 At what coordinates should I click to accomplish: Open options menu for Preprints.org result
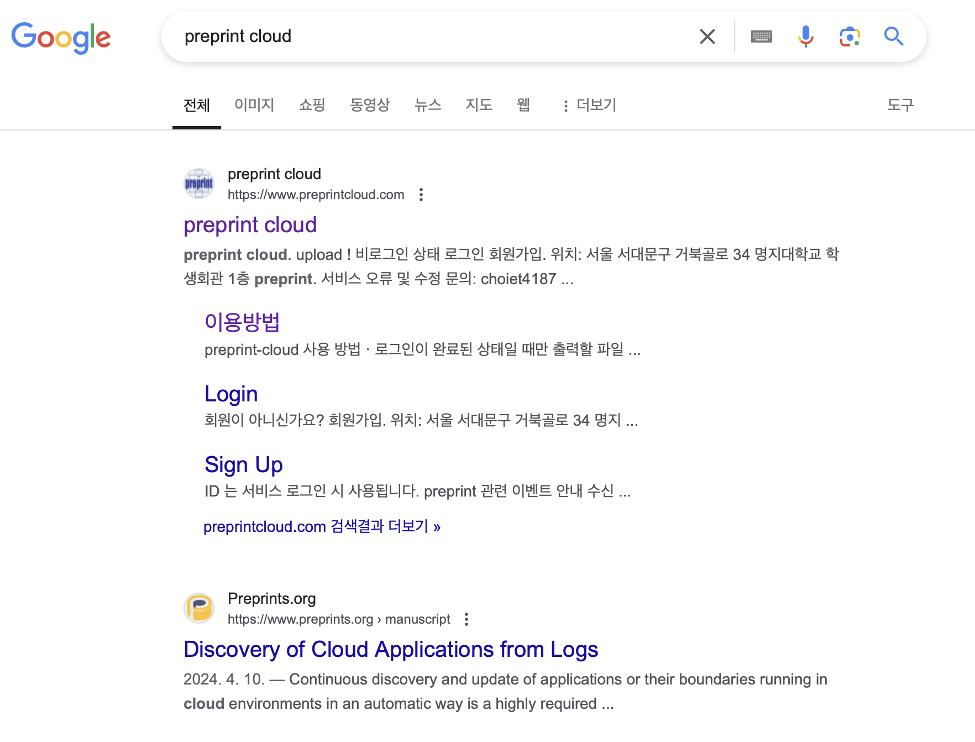click(x=466, y=619)
